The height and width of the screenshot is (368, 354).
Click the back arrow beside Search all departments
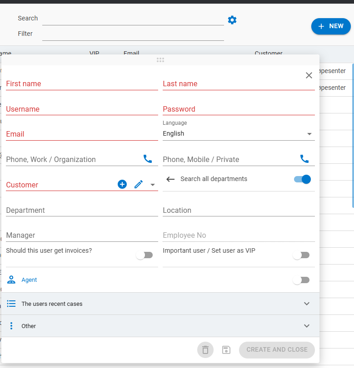point(170,179)
